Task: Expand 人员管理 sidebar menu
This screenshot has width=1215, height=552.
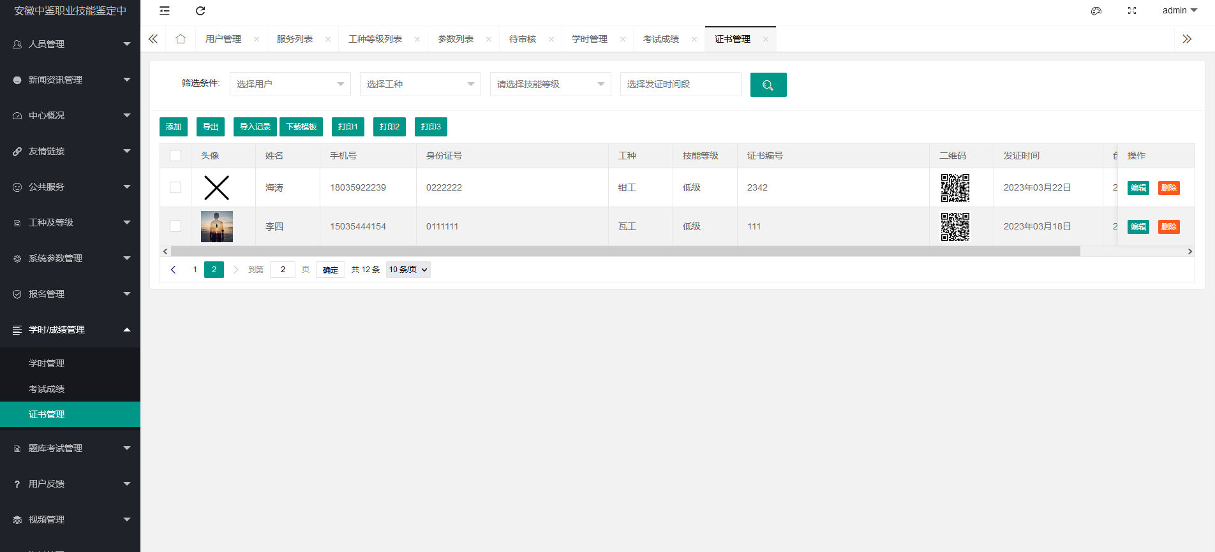Action: tap(70, 44)
